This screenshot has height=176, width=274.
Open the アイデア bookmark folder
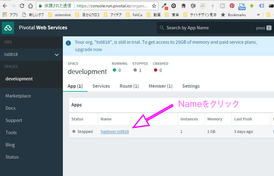coord(113,15)
